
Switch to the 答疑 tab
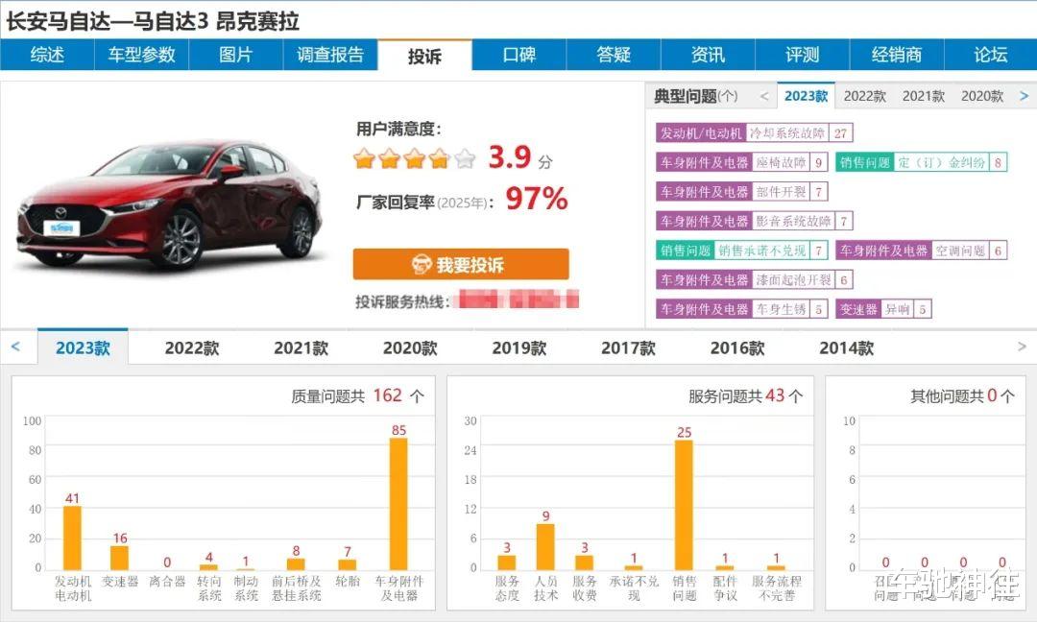coord(614,55)
